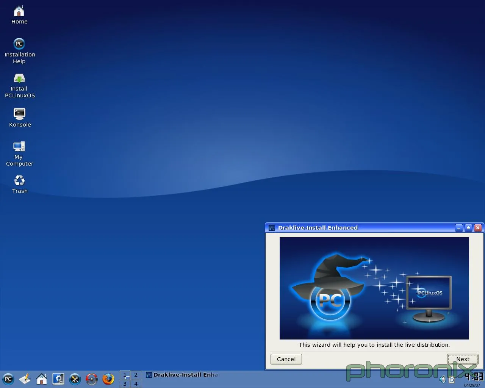Screen dimensions: 485x388
Task: Click the wizard hat banner image
Action: (x=374, y=288)
